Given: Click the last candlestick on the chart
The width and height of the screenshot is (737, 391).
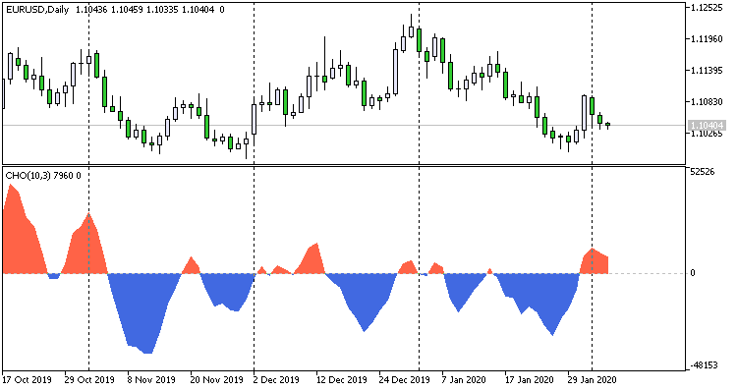Looking at the screenshot, I should (x=607, y=125).
